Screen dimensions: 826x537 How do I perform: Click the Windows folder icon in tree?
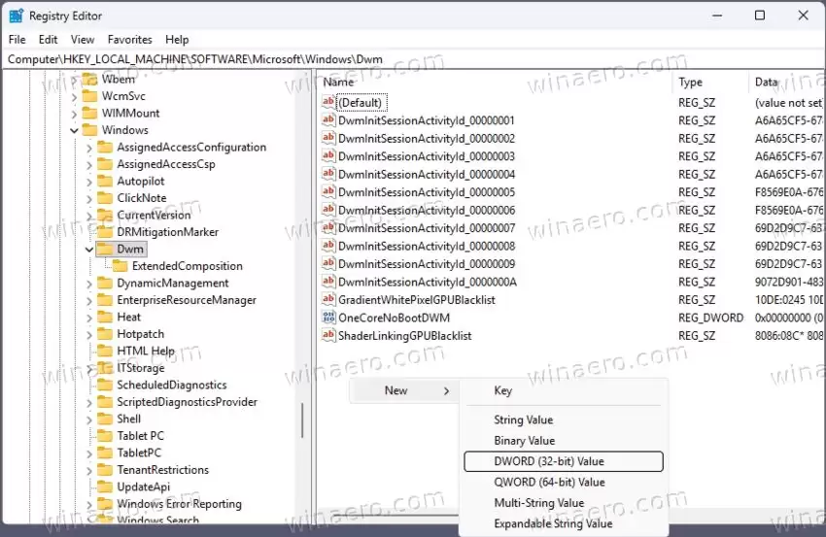tap(90, 129)
